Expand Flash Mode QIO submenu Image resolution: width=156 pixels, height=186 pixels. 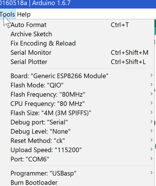tap(82, 85)
